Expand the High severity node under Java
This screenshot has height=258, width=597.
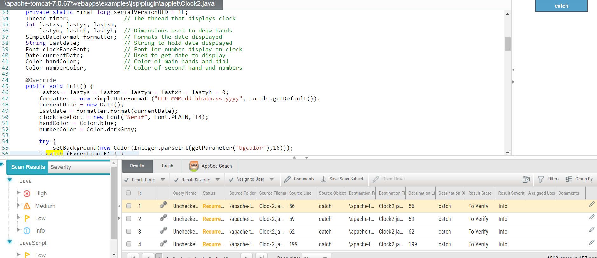[x=18, y=193]
